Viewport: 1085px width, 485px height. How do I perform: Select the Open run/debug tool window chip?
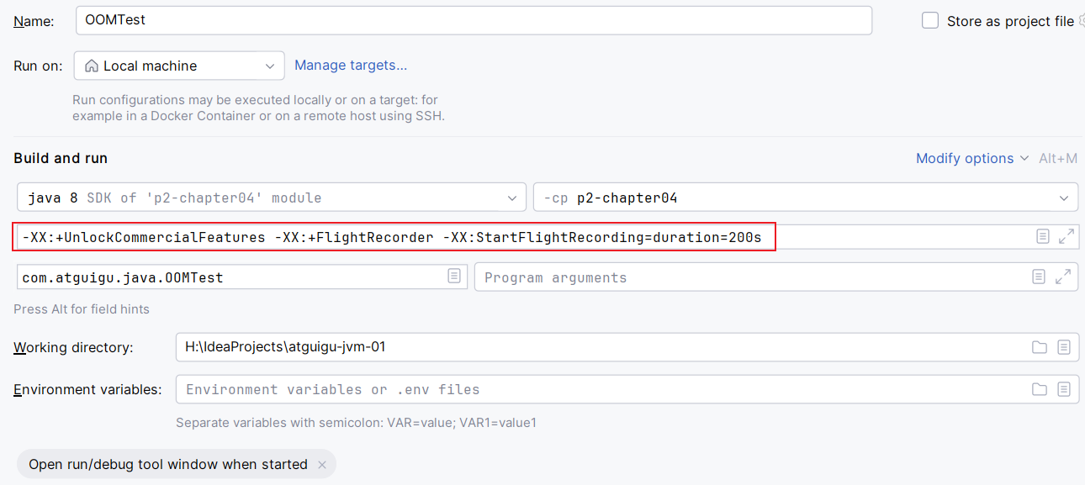coord(167,464)
